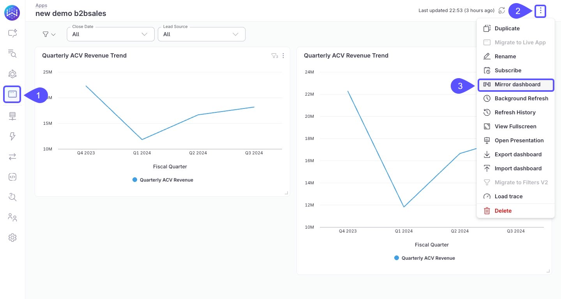Viewport: 561px width, 299px height.
Task: Select View Fullscreen menu item
Action: (515, 126)
